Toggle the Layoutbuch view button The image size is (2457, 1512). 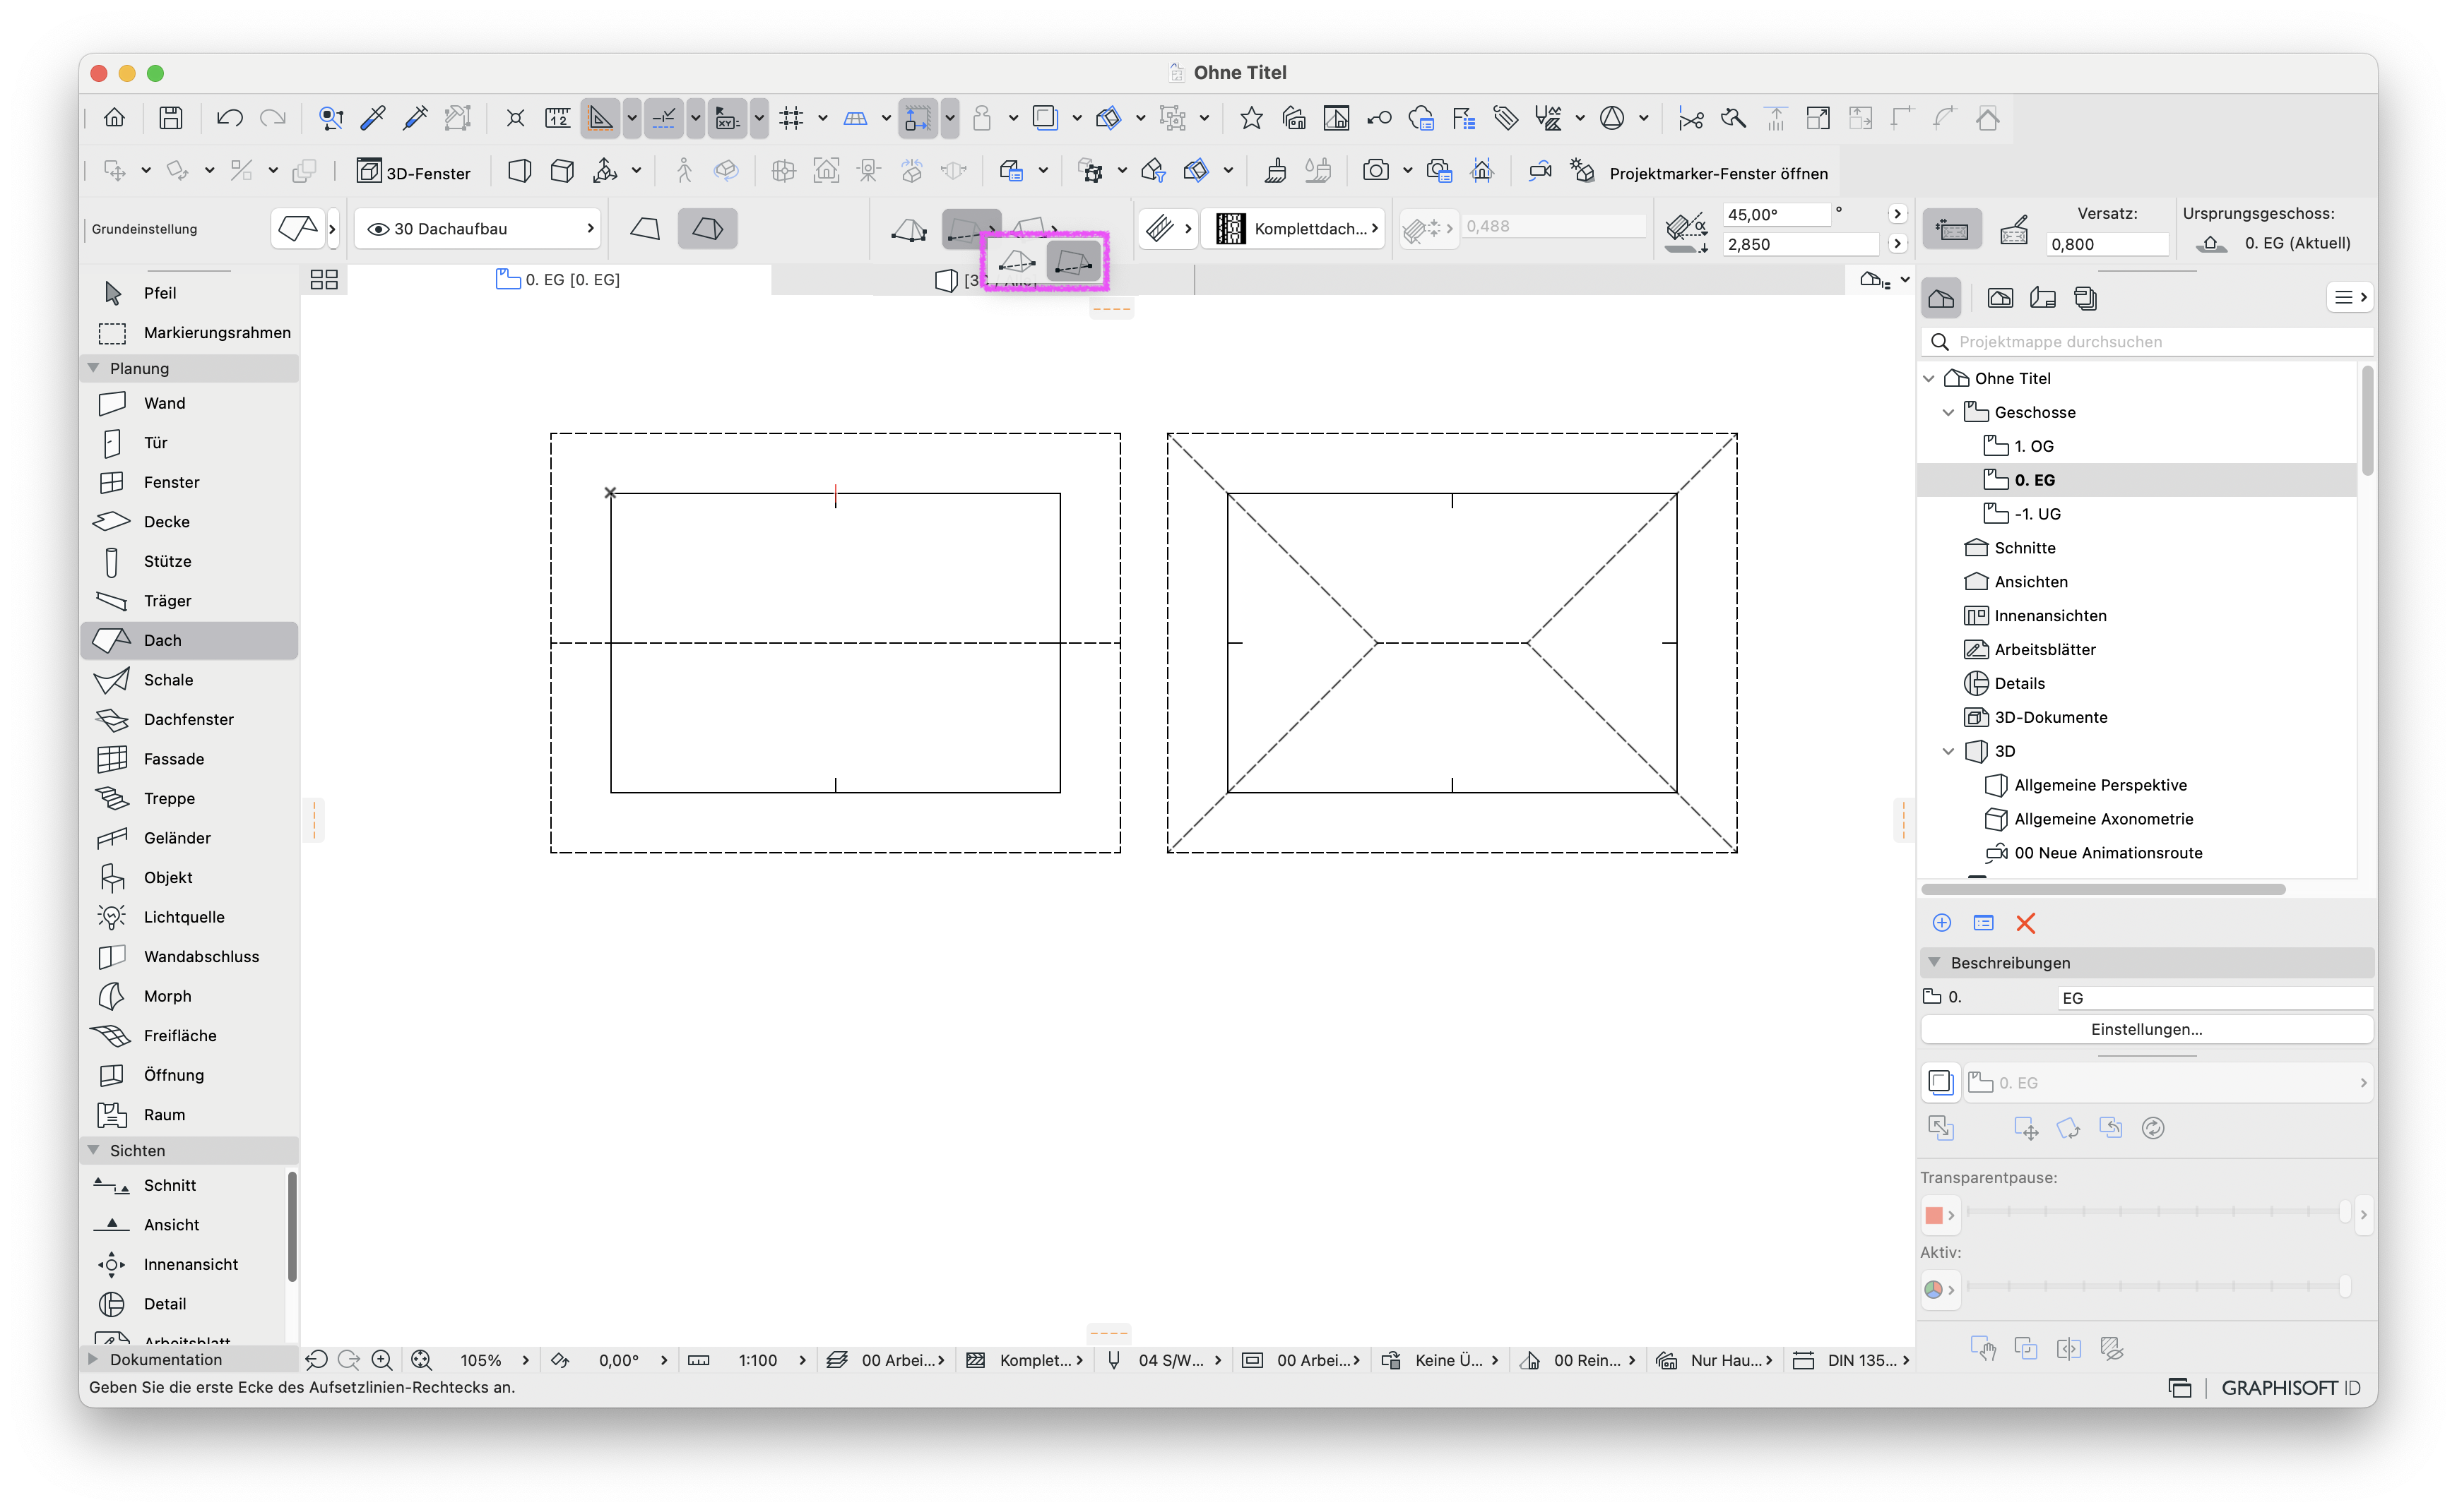2042,298
